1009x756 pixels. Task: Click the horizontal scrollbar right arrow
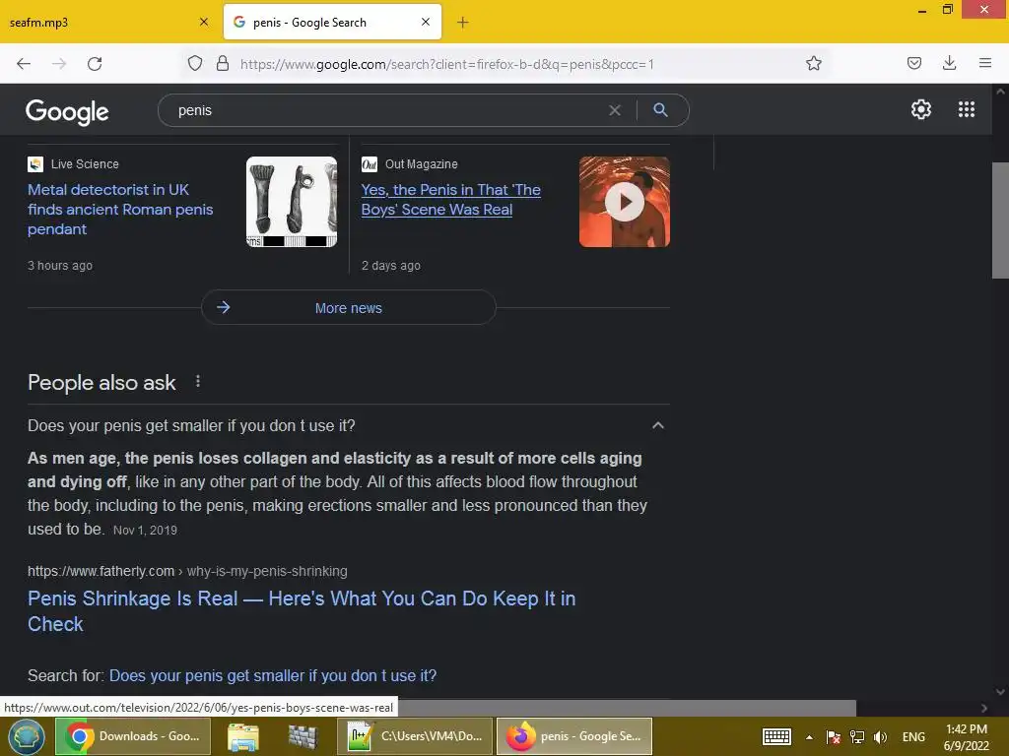pyautogui.click(x=984, y=708)
